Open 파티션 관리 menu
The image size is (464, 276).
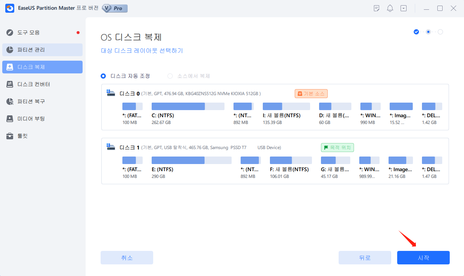42,50
